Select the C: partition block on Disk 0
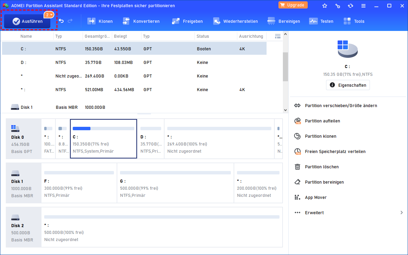 [x=103, y=139]
